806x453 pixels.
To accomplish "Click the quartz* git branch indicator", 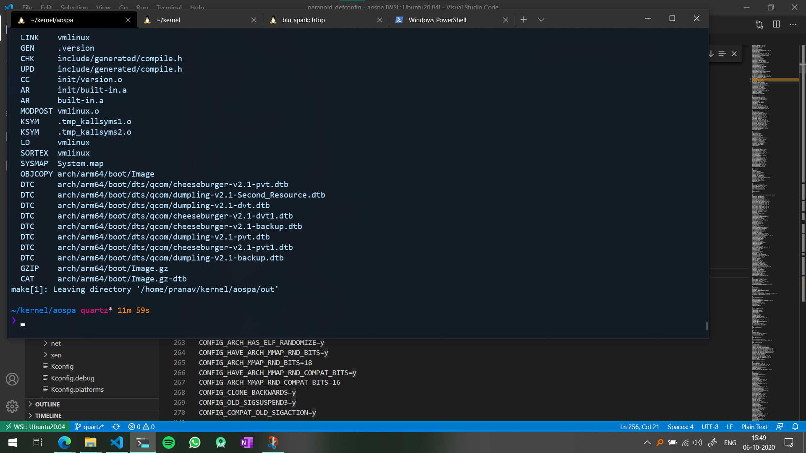I will (x=89, y=427).
